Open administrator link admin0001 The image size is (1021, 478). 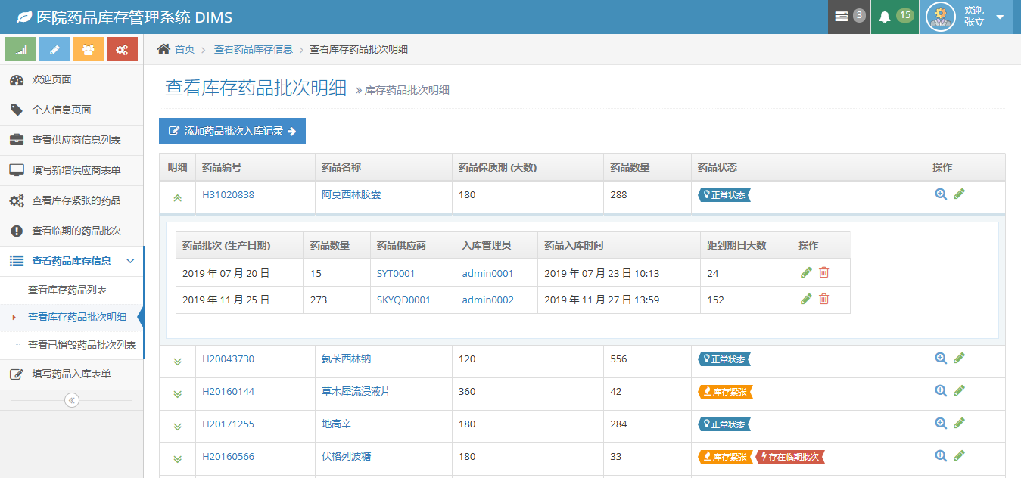point(487,273)
